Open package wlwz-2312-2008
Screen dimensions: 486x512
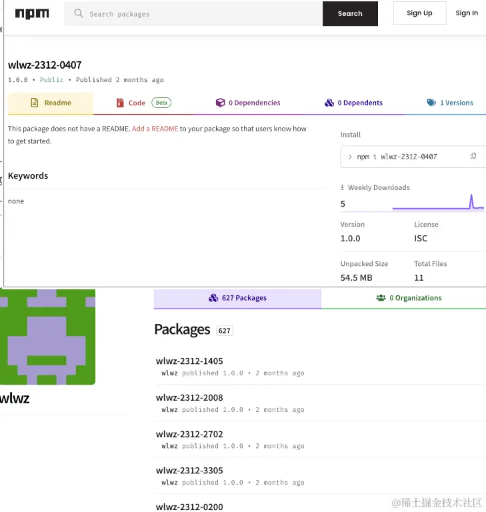(189, 398)
